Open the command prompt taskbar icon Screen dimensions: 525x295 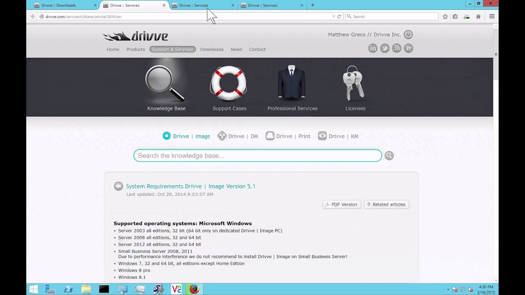(x=104, y=289)
